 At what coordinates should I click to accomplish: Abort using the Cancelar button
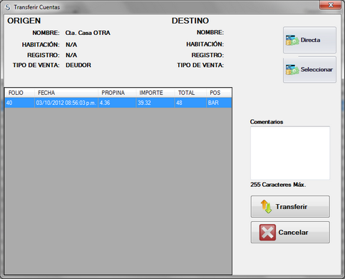click(x=290, y=233)
